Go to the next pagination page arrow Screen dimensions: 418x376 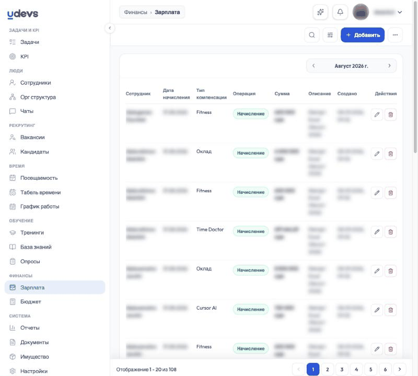tap(399, 369)
